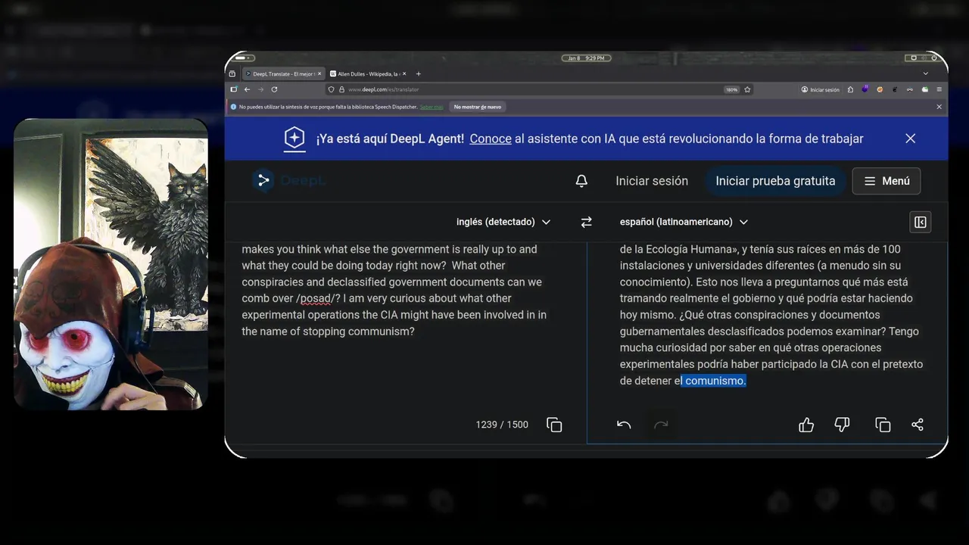Open the notifications bell in DeepL
969x545 pixels.
coord(581,181)
